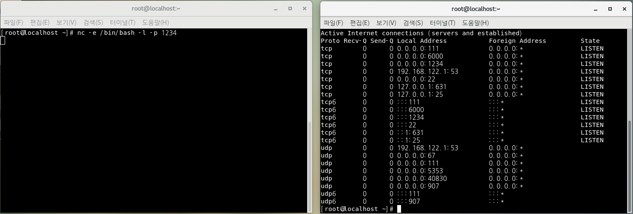Image resolution: width=633 pixels, height=214 pixels.
Task: Click right terminal title root@localhost:~
Action: pyautogui.click(x=476, y=8)
